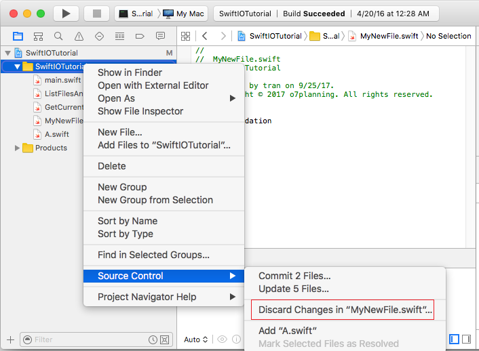Choose Show in Finder
This screenshot has width=479, height=351.
[164, 73]
